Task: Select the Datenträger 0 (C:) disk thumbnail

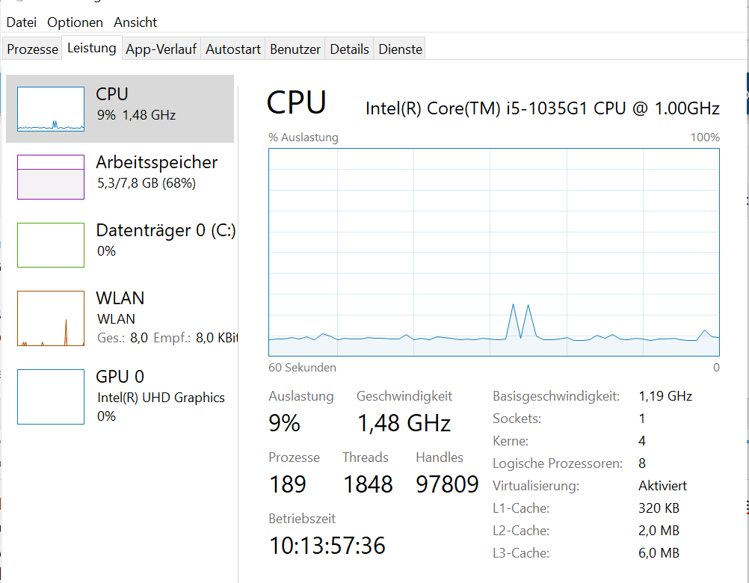Action: pos(51,245)
